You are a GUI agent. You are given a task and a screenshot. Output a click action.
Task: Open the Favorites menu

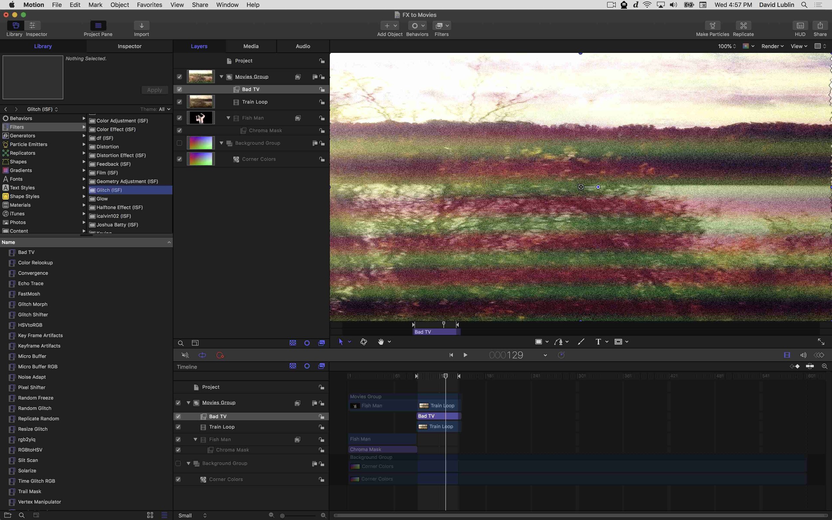tap(149, 5)
